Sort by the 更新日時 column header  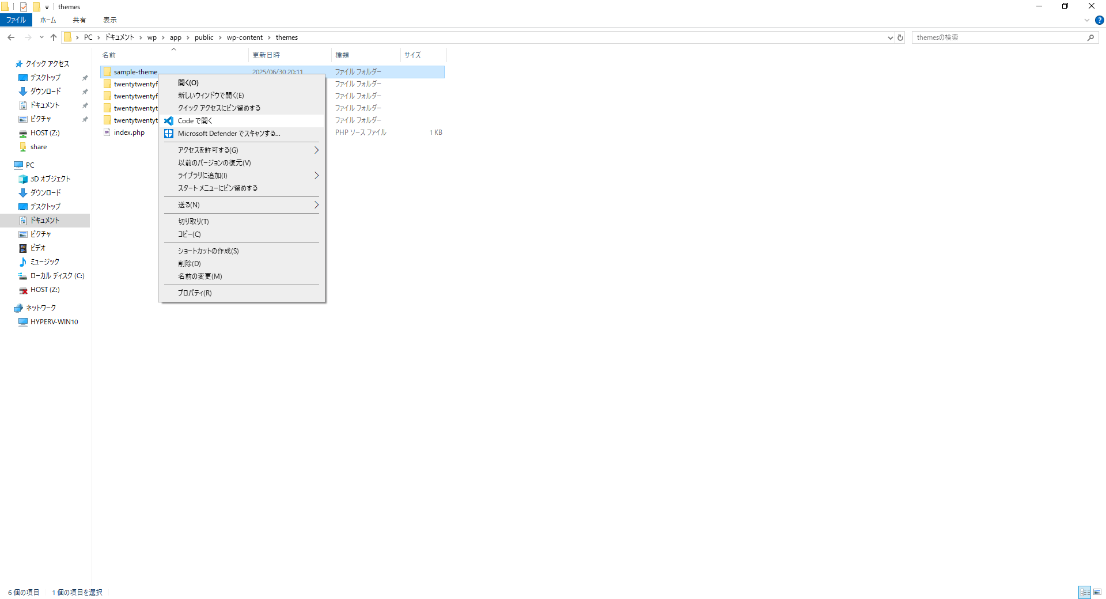pyautogui.click(x=290, y=55)
